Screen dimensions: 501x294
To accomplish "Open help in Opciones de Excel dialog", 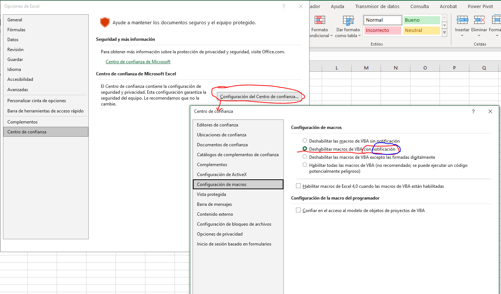I will click(x=284, y=6).
